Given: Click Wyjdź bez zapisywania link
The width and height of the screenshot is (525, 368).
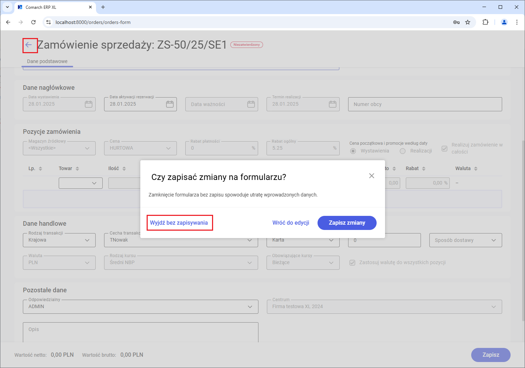Looking at the screenshot, I should 179,223.
